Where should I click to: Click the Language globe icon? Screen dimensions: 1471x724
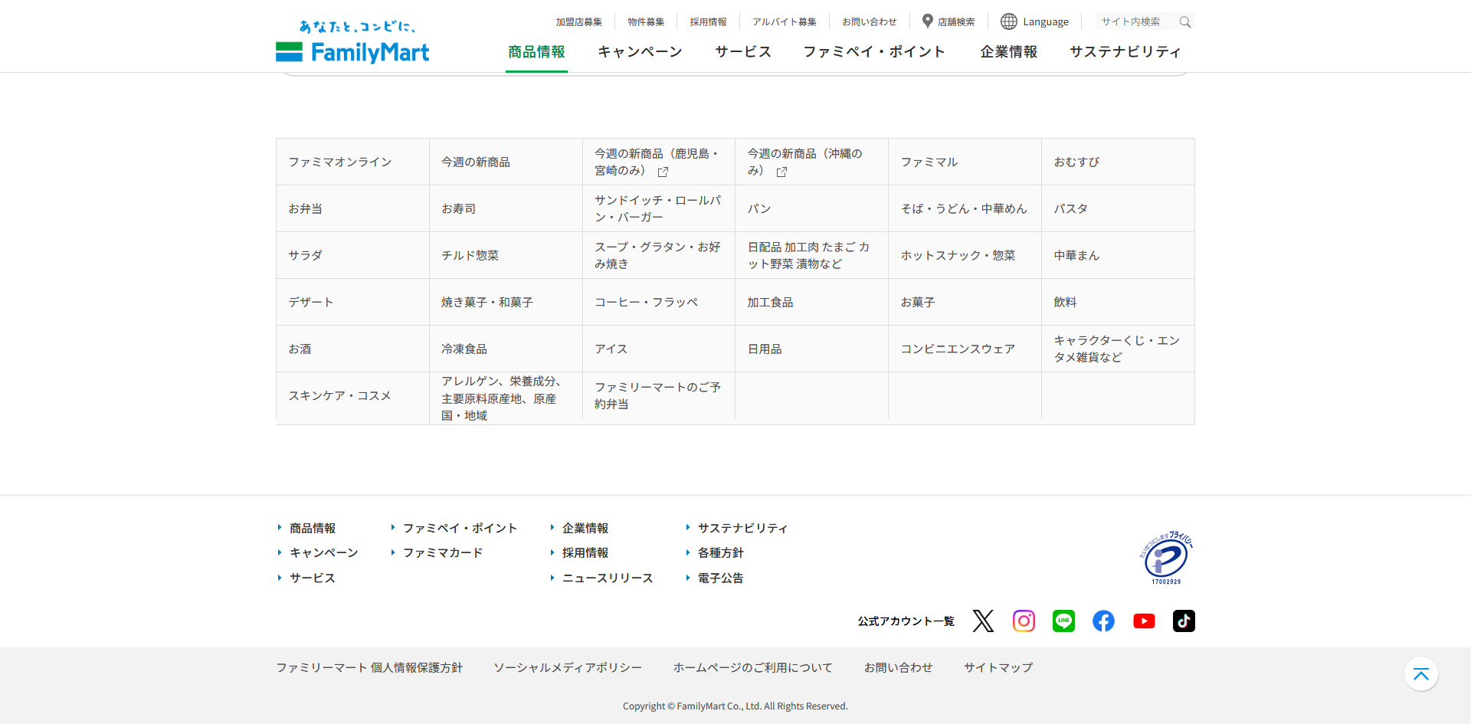click(x=1009, y=21)
